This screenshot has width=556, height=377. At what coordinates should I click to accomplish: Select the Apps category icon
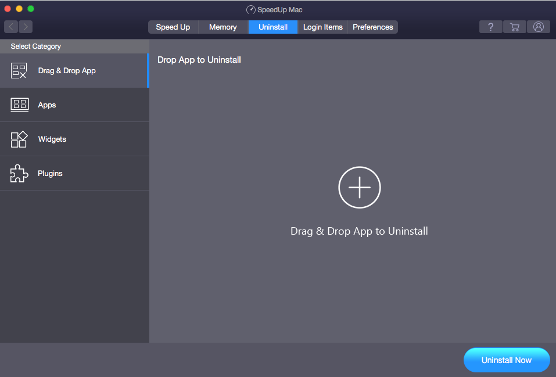pyautogui.click(x=19, y=105)
